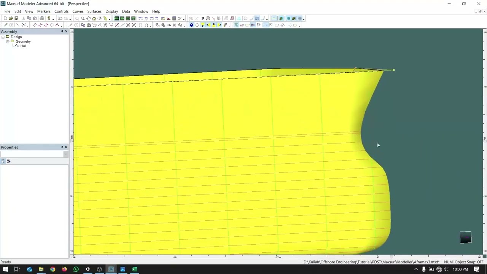The width and height of the screenshot is (487, 274).
Task: Open the lighting toolbar options dropdown arrow
Action: 229,25
